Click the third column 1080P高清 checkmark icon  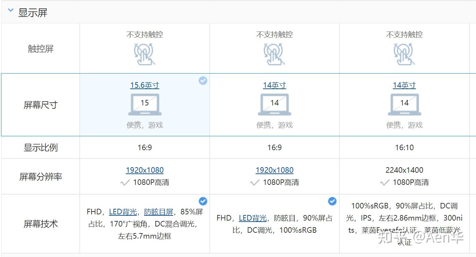click(385, 182)
